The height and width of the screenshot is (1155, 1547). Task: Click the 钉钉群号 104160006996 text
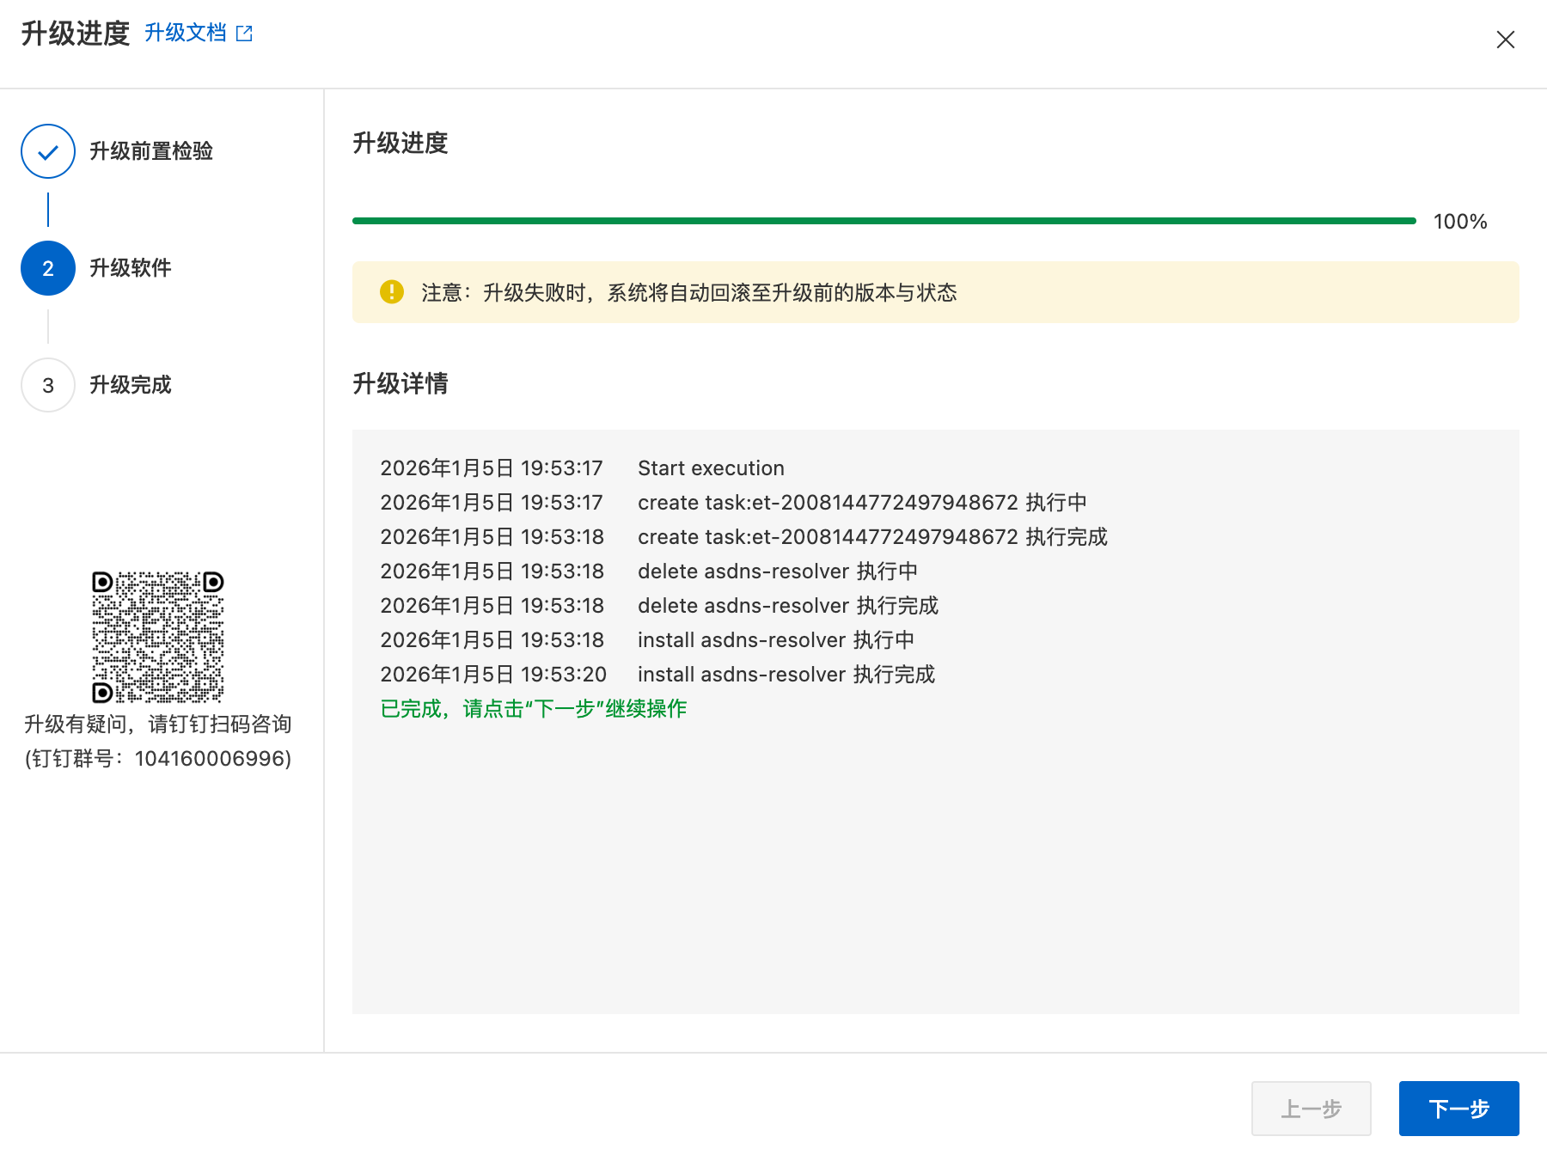[158, 759]
